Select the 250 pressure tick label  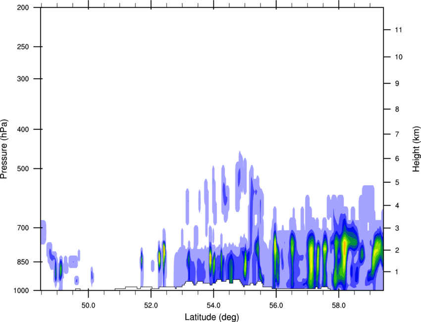point(23,47)
